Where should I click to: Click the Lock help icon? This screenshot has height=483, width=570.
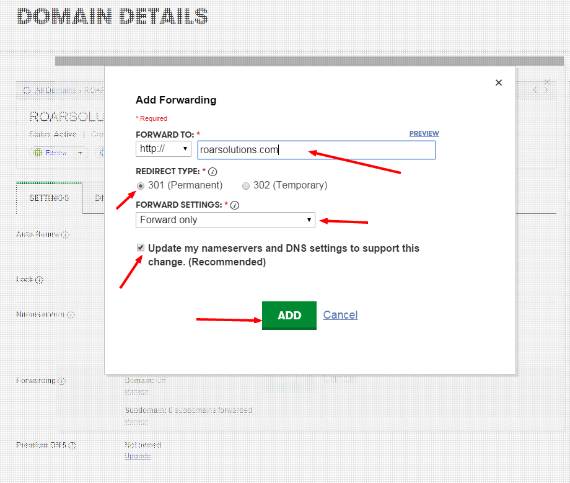tap(39, 280)
